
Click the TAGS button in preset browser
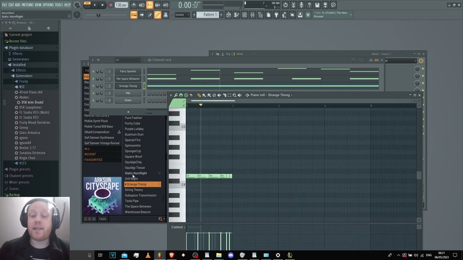(102, 219)
